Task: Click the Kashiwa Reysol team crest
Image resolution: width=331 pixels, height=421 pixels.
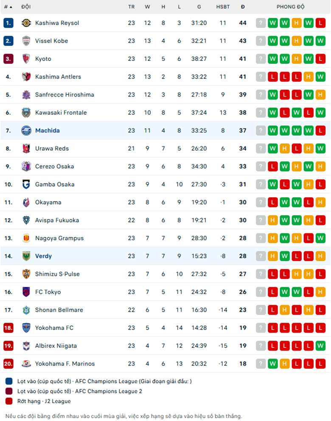Action: 26,23
